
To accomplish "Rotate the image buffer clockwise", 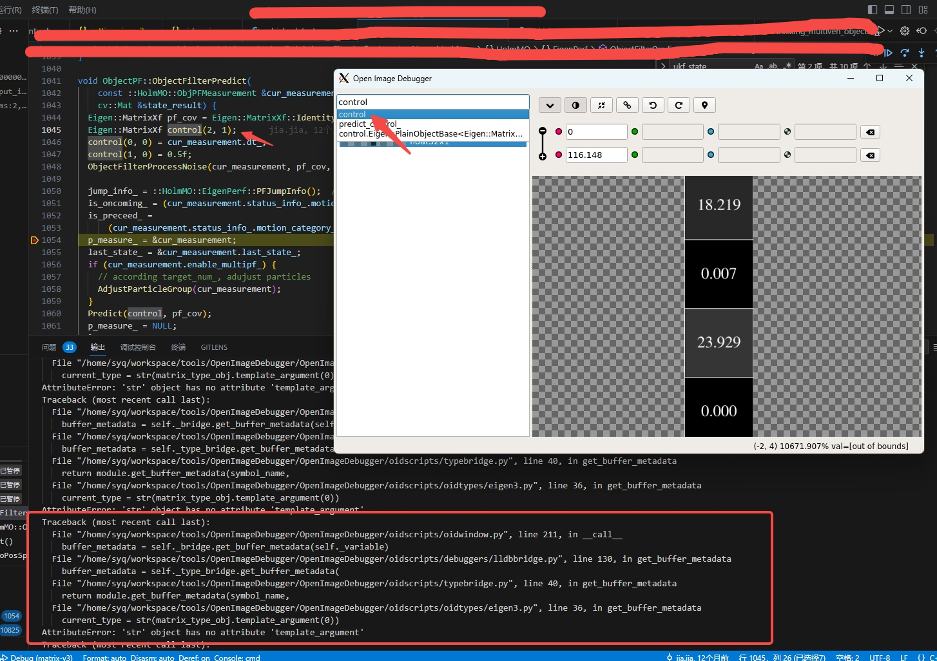I will (x=679, y=105).
